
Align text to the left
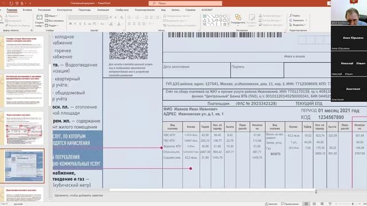click(130, 24)
